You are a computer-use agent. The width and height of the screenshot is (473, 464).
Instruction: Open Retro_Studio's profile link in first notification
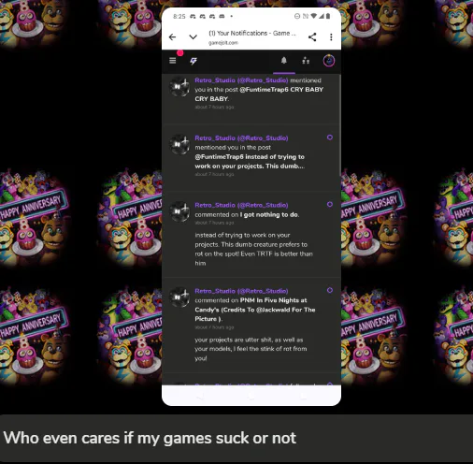coord(241,80)
